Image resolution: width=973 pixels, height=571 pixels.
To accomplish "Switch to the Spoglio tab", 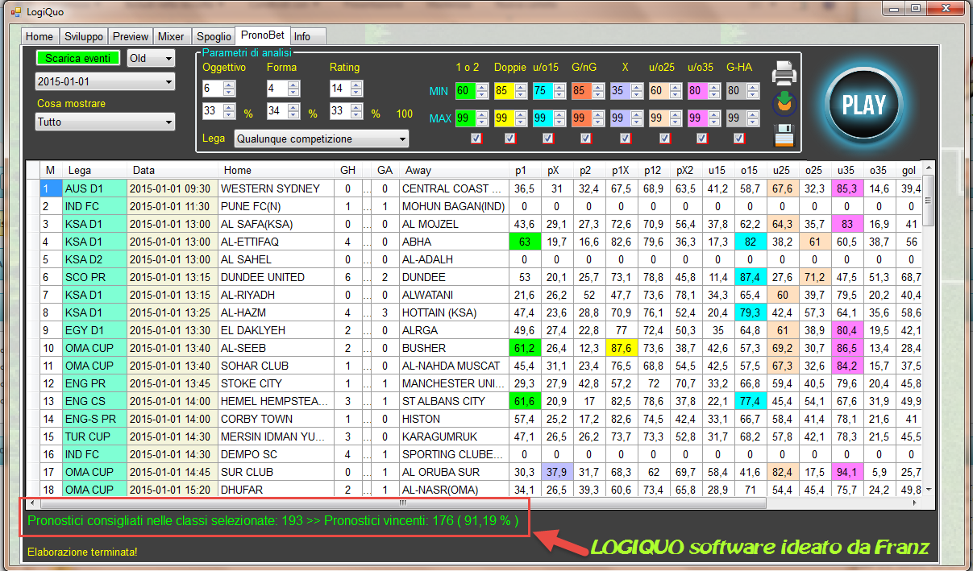I will click(x=214, y=36).
